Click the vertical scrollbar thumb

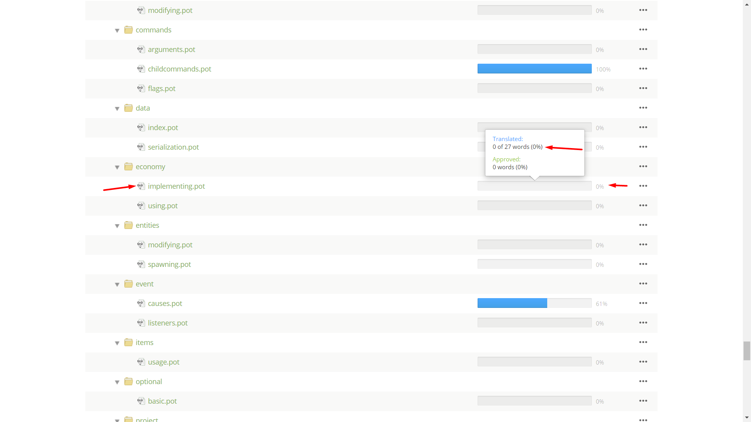pyautogui.click(x=747, y=351)
